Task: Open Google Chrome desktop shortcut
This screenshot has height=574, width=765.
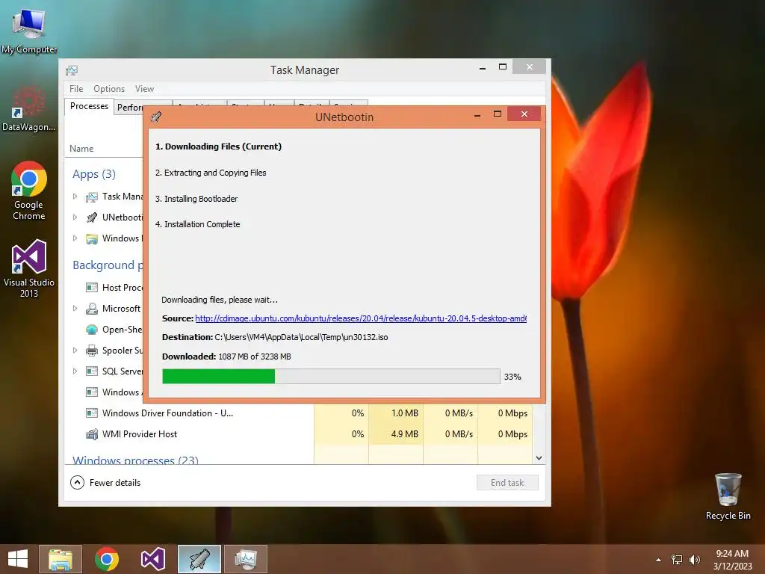Action: click(x=29, y=191)
